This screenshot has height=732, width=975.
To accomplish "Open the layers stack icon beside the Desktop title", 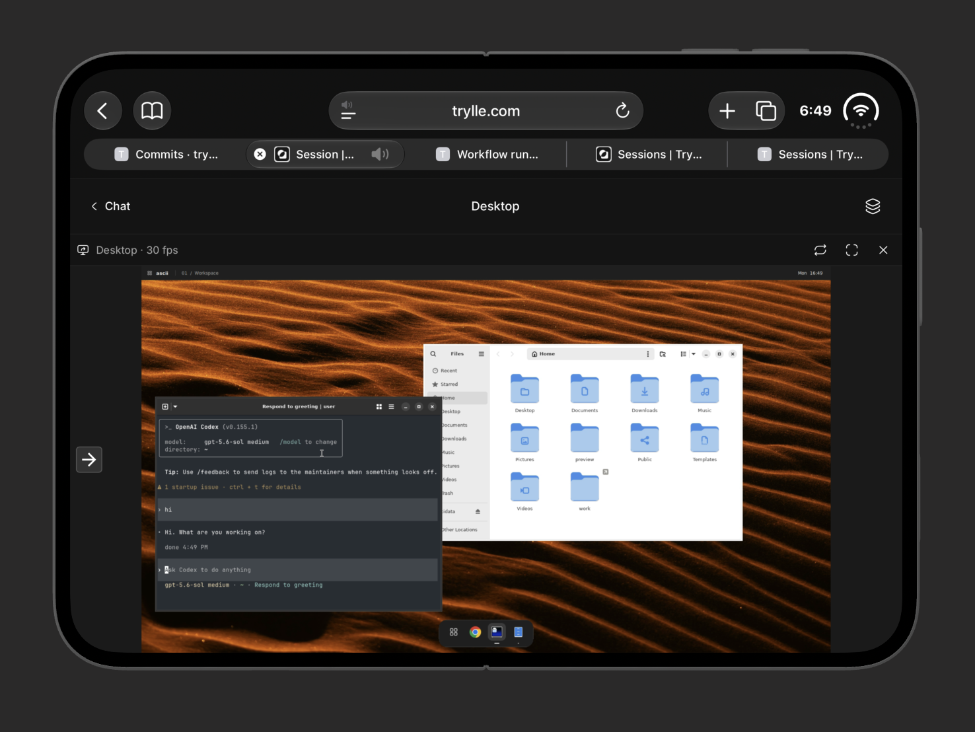I will click(873, 206).
